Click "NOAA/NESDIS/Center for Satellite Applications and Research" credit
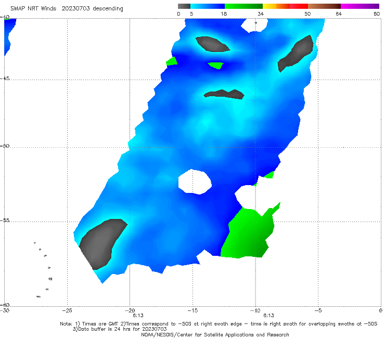Screen dimensions: 385x338 pyautogui.click(x=215, y=334)
